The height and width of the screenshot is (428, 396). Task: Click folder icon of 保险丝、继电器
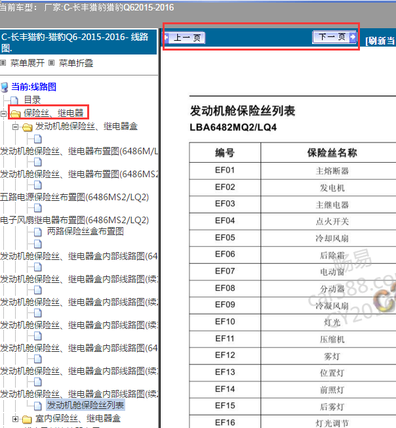(x=16, y=114)
